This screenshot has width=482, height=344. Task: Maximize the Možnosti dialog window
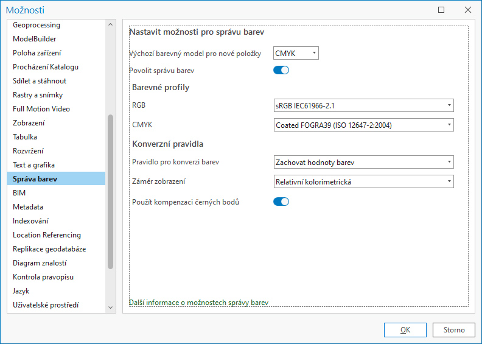[441, 10]
